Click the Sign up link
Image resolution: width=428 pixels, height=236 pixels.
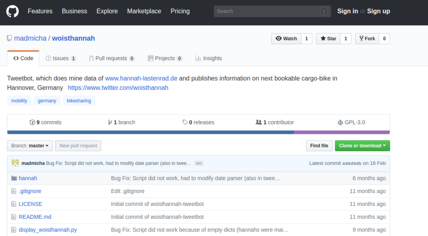pyautogui.click(x=378, y=11)
